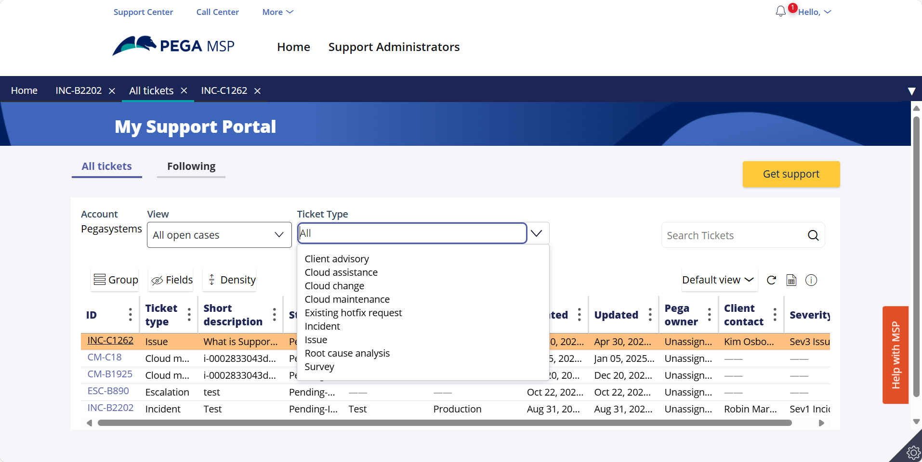Click the Get support button
The width and height of the screenshot is (922, 462).
(x=791, y=174)
